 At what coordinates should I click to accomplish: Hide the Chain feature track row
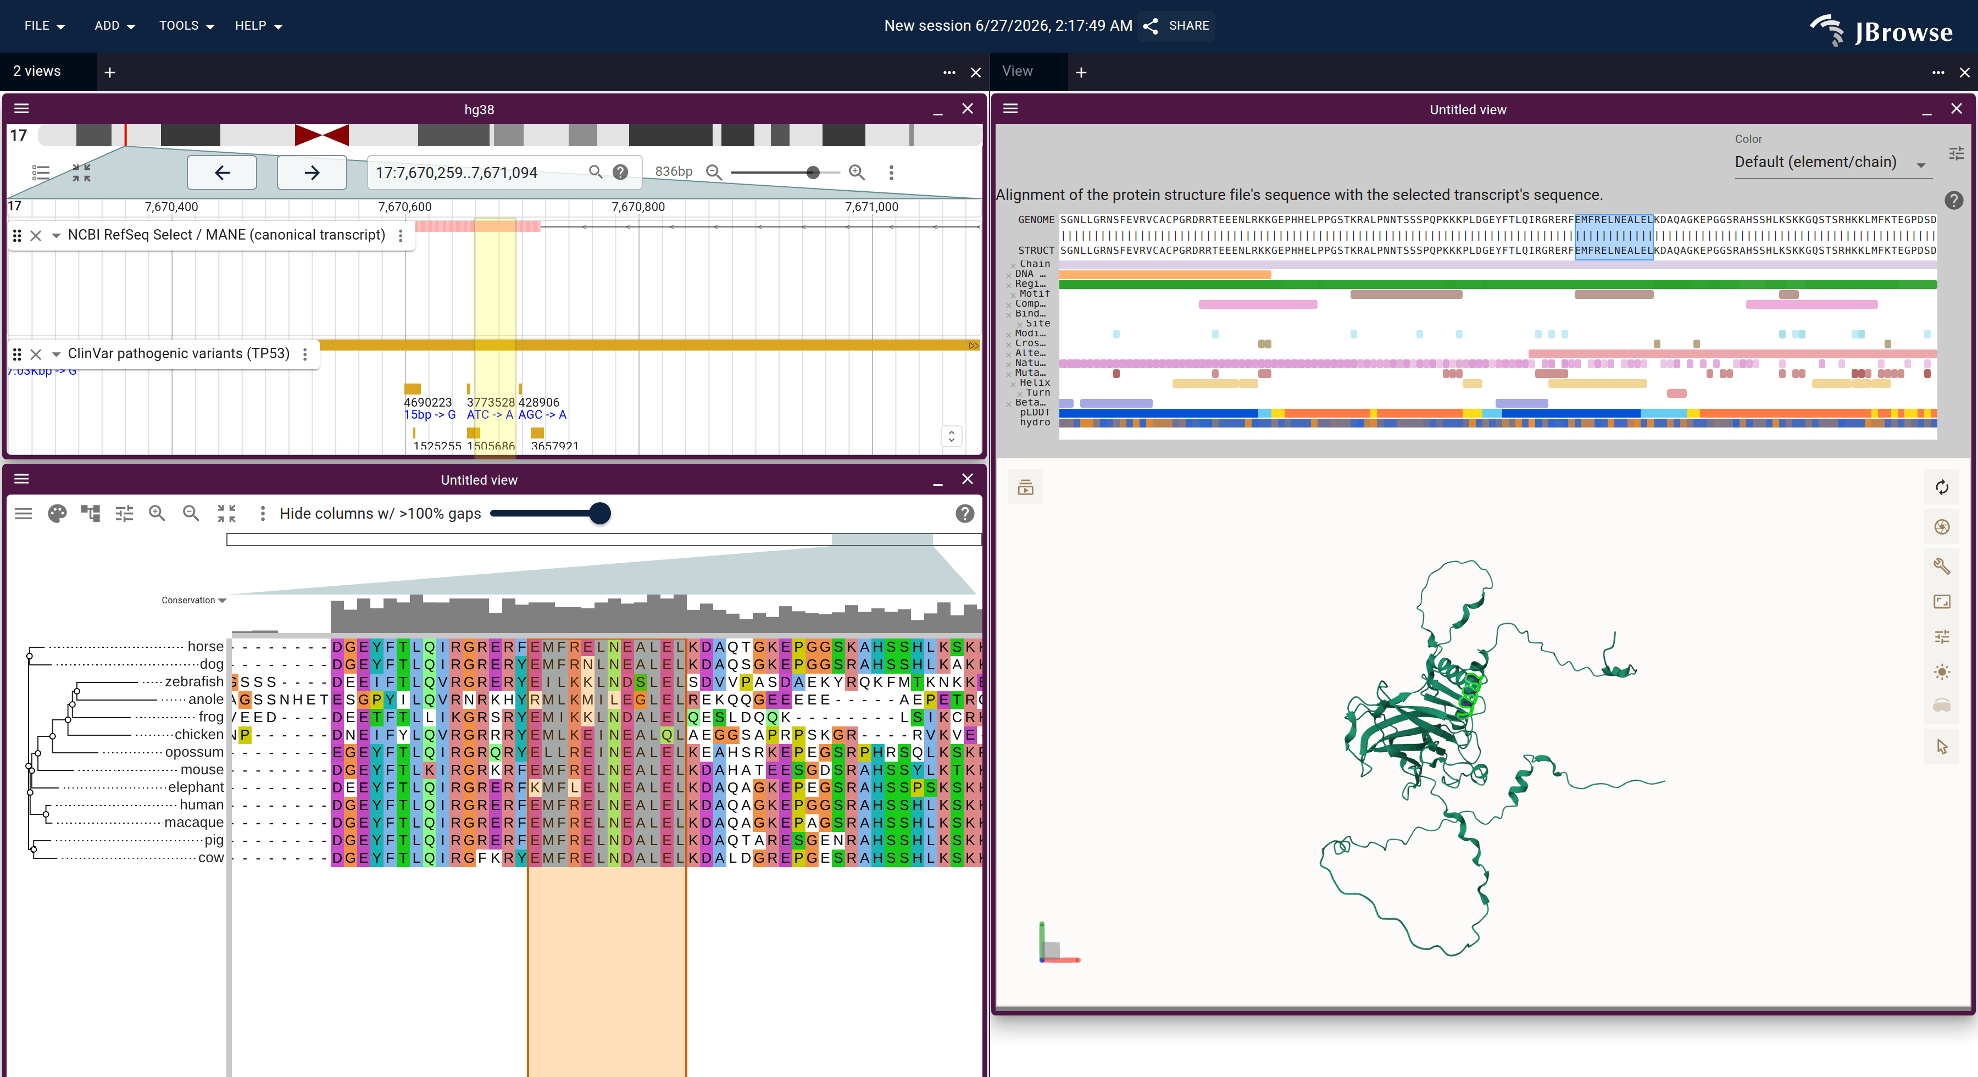click(1013, 266)
